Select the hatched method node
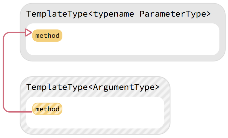Image resolution: width=228 pixels, height=138 pixels. (47, 109)
